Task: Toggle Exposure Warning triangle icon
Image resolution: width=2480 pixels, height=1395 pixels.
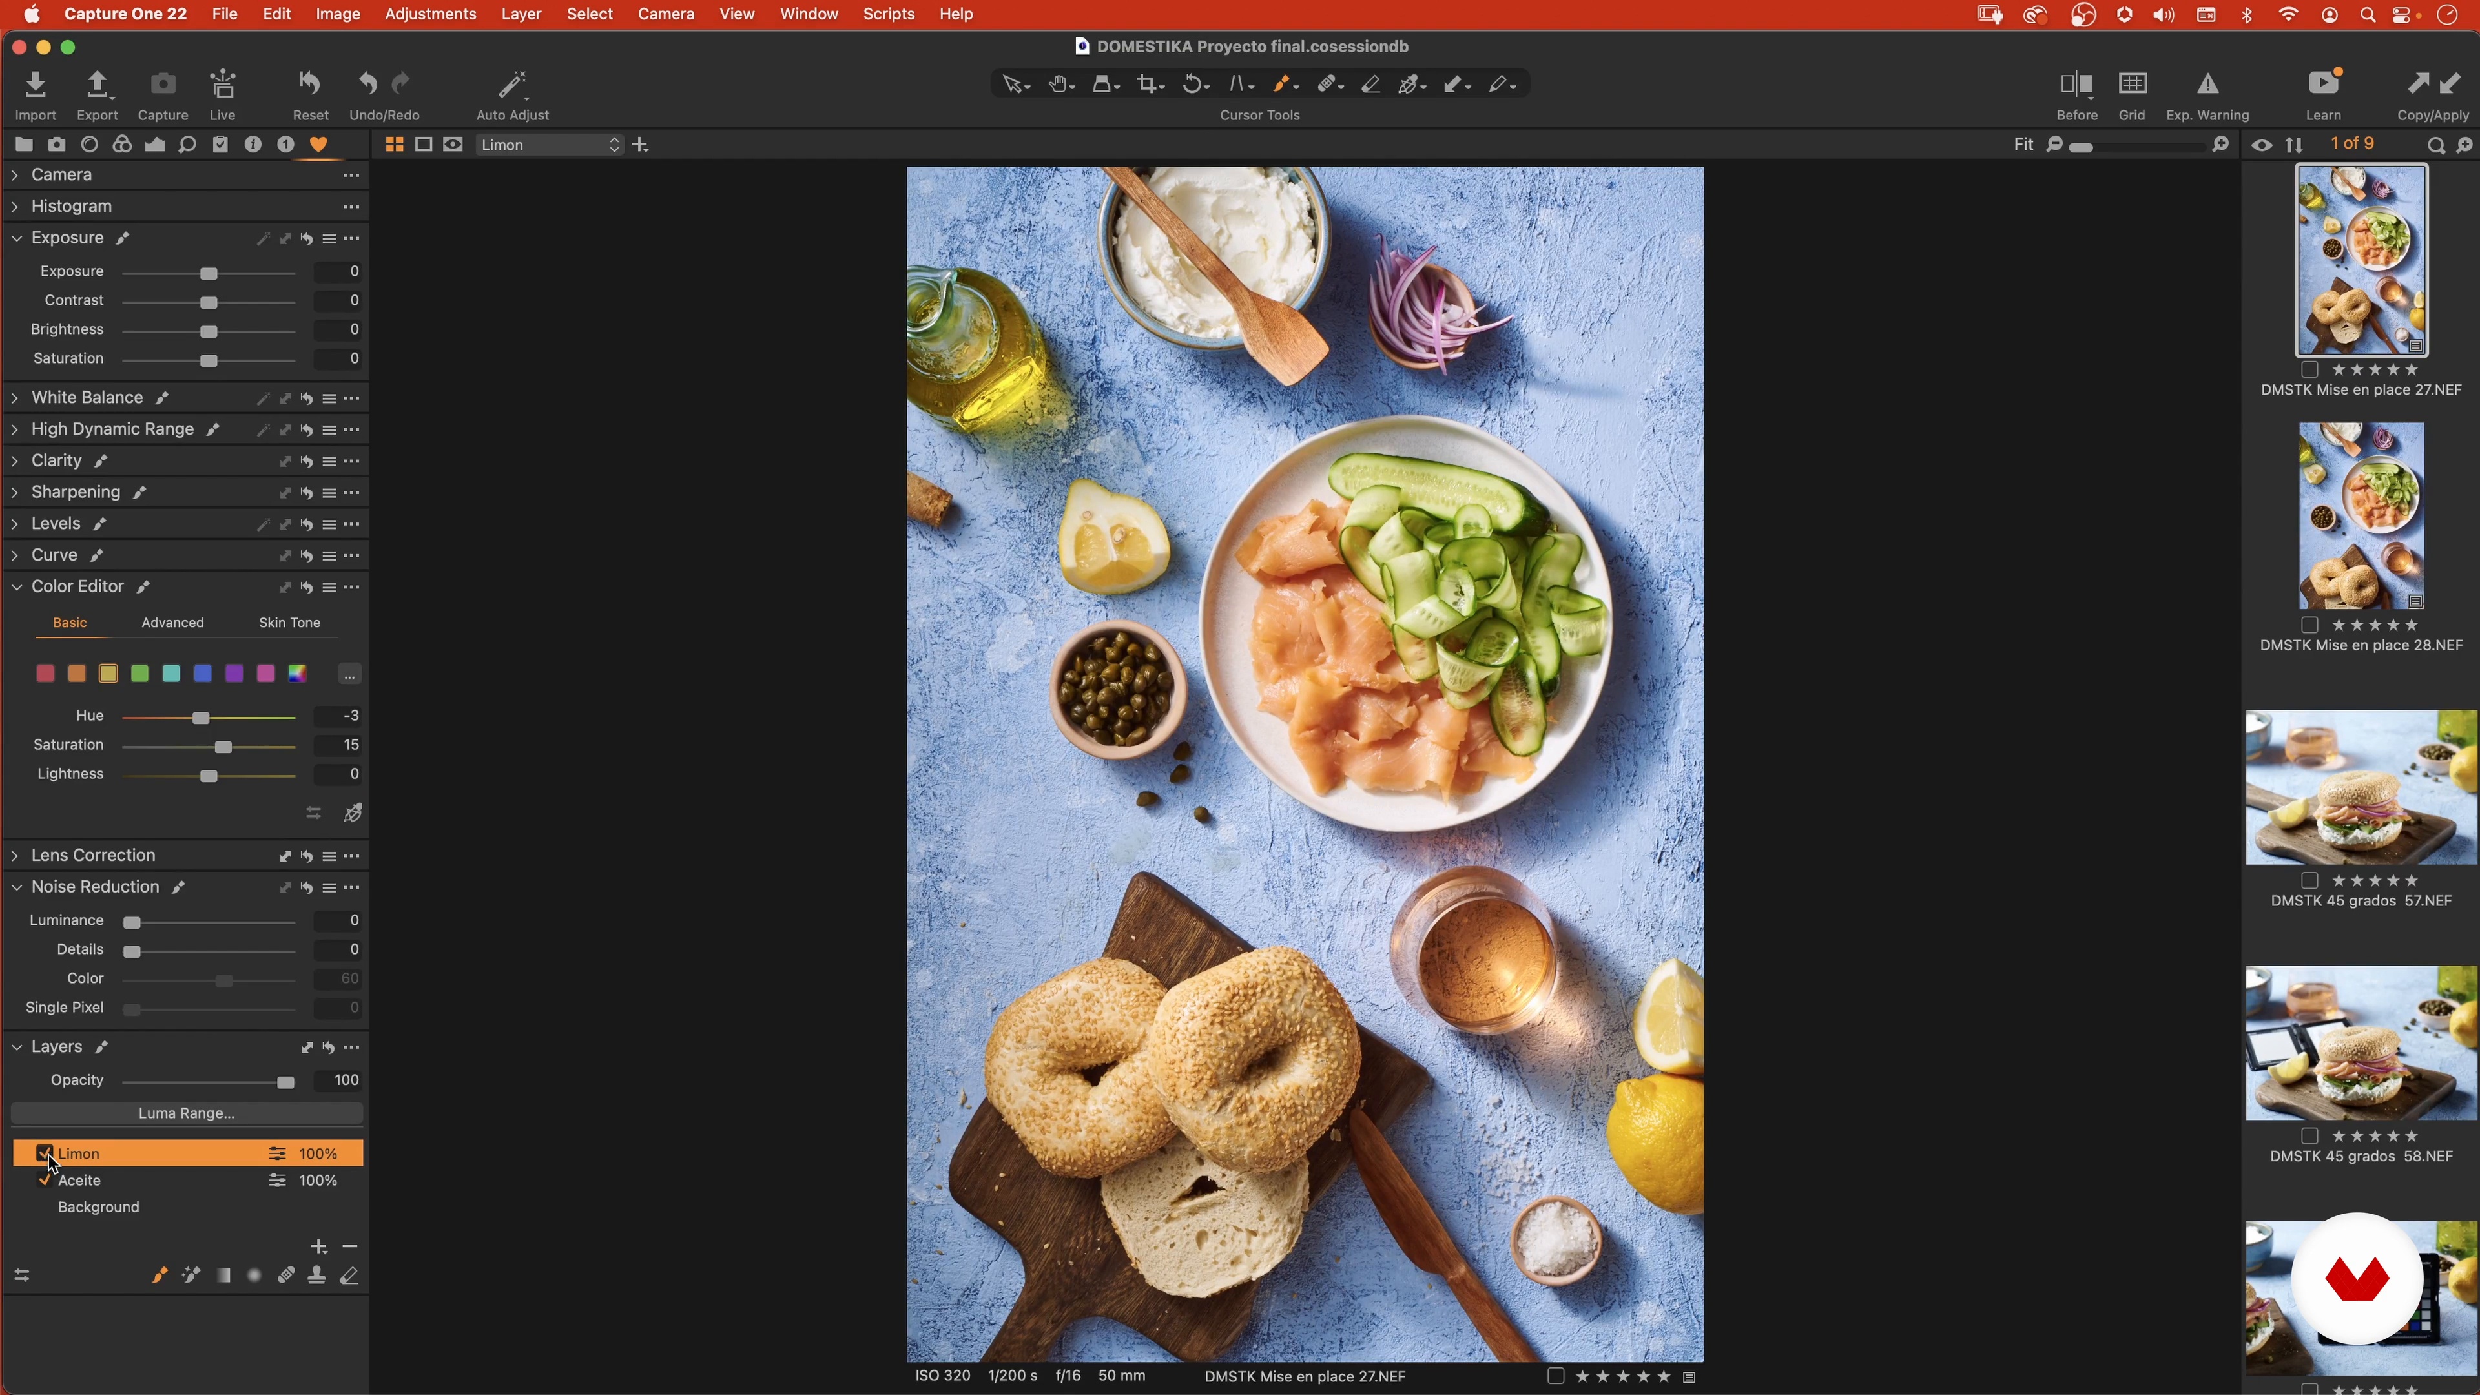Action: (x=2207, y=85)
